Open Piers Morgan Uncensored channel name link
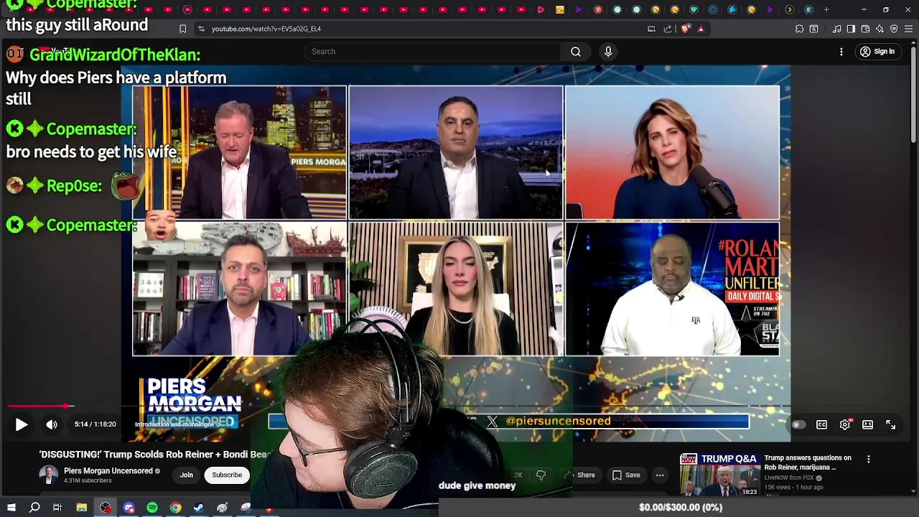This screenshot has width=919, height=517. pyautogui.click(x=108, y=471)
